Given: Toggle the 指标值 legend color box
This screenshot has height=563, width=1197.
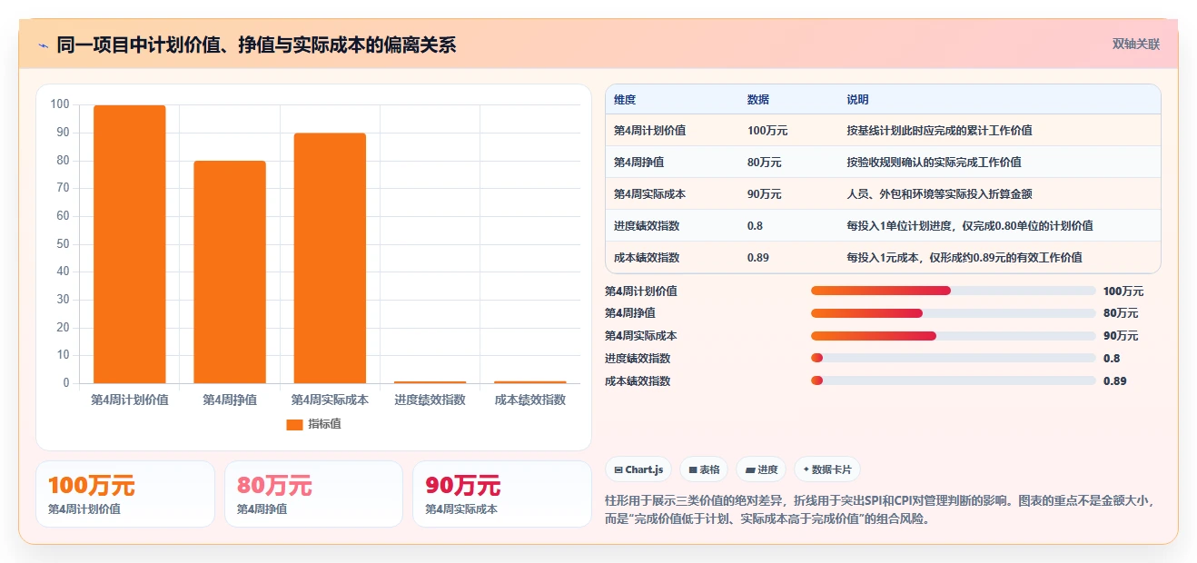Looking at the screenshot, I should [x=294, y=424].
